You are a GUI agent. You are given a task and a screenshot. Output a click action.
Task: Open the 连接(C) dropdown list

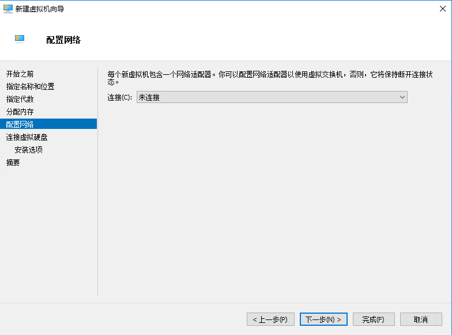pos(272,97)
